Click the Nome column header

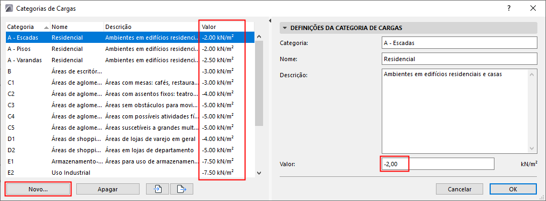[77, 27]
